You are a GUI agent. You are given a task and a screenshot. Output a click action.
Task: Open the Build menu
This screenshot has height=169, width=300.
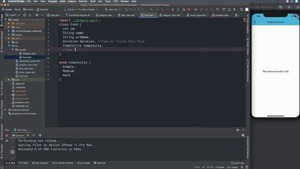pyautogui.click(x=93, y=1)
